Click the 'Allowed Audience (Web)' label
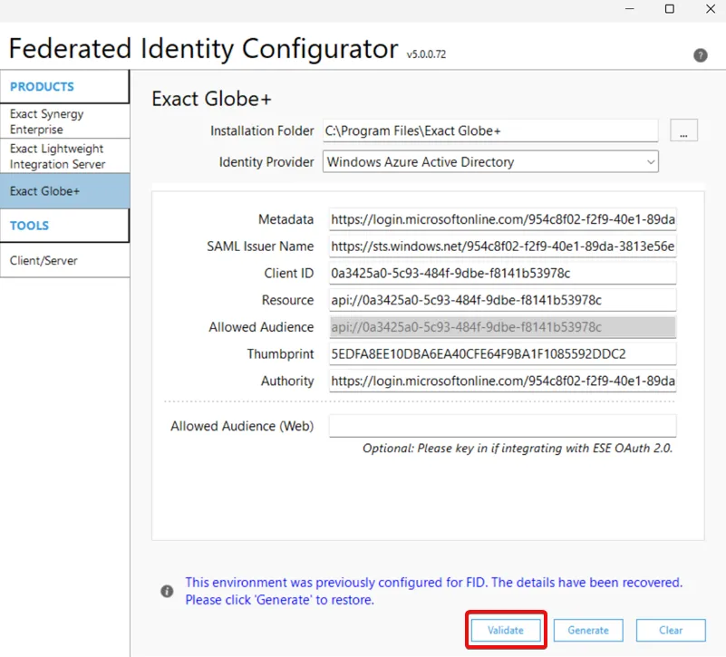726x657 pixels. click(242, 426)
